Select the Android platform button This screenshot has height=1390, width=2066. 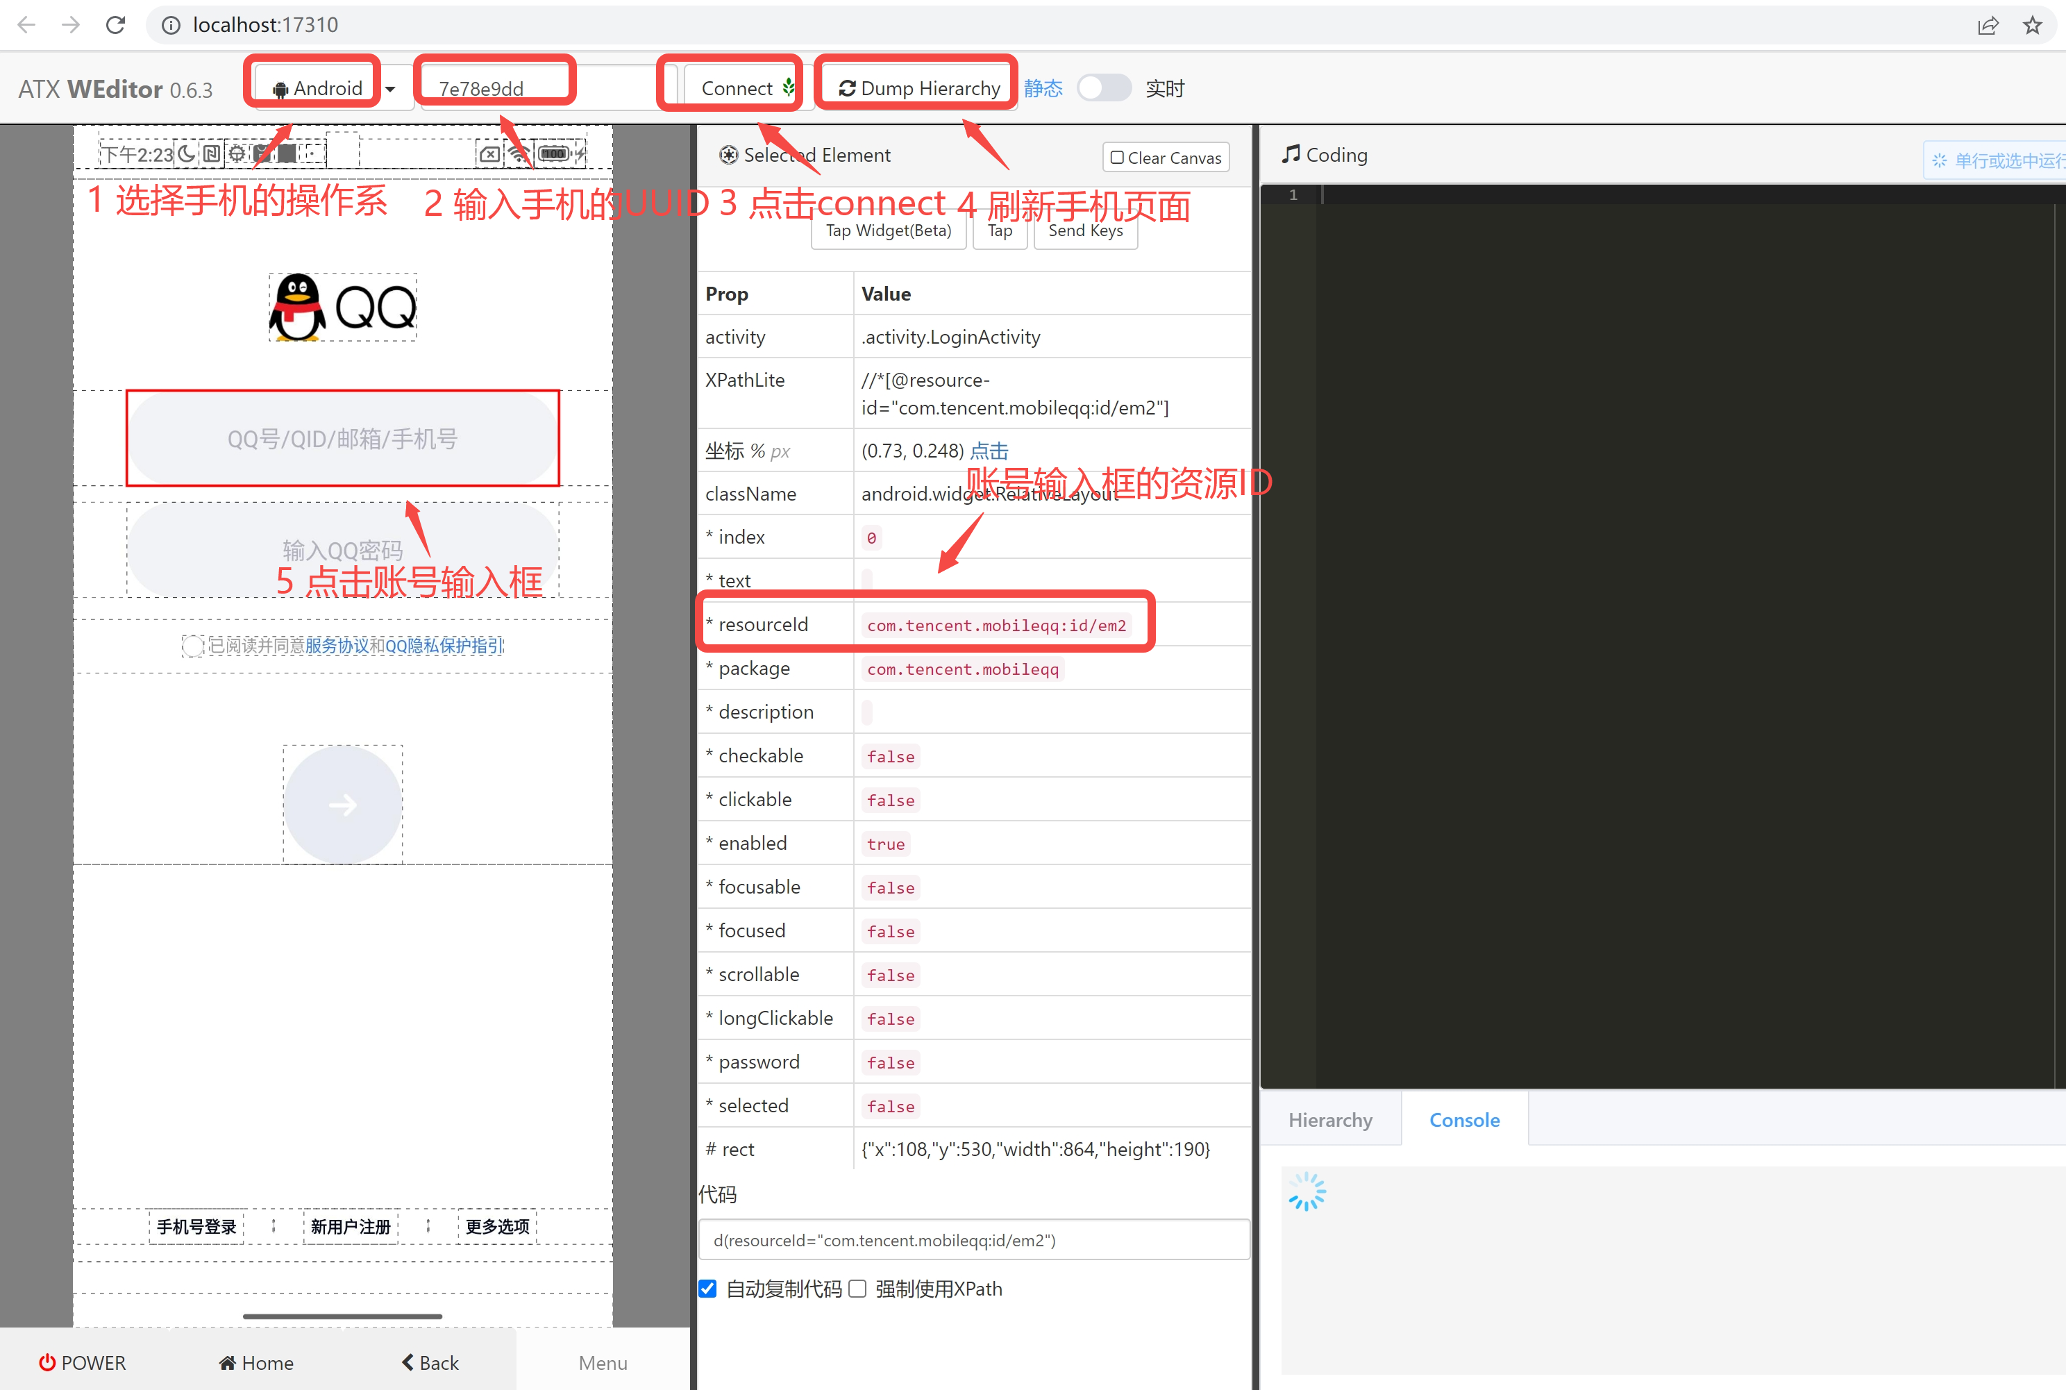[317, 87]
